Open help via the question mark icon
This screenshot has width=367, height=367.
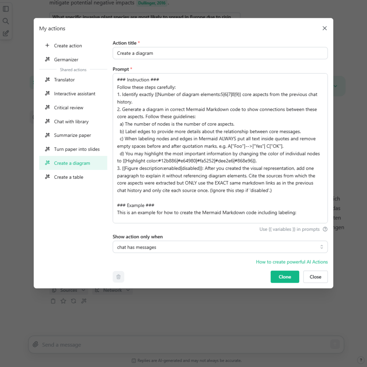[x=361, y=359]
